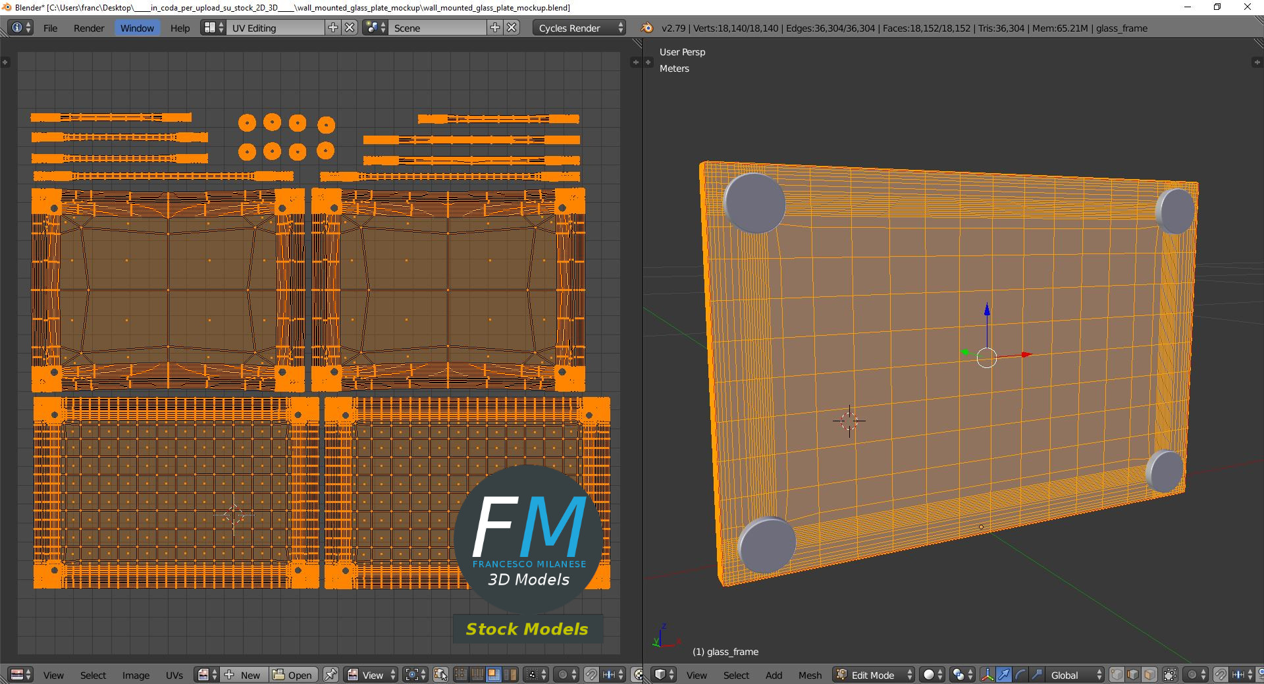Image resolution: width=1264 pixels, height=684 pixels.
Task: Toggle the 3D manipulator axes icon
Action: tap(987, 675)
